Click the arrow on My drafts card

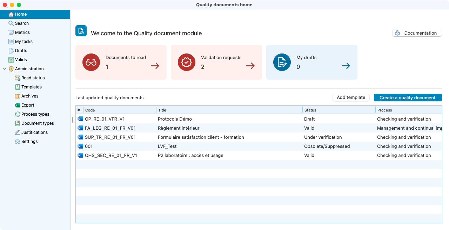pos(346,66)
